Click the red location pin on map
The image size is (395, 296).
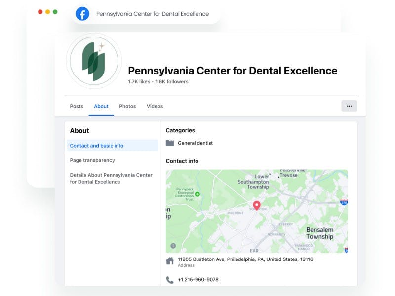pyautogui.click(x=256, y=206)
